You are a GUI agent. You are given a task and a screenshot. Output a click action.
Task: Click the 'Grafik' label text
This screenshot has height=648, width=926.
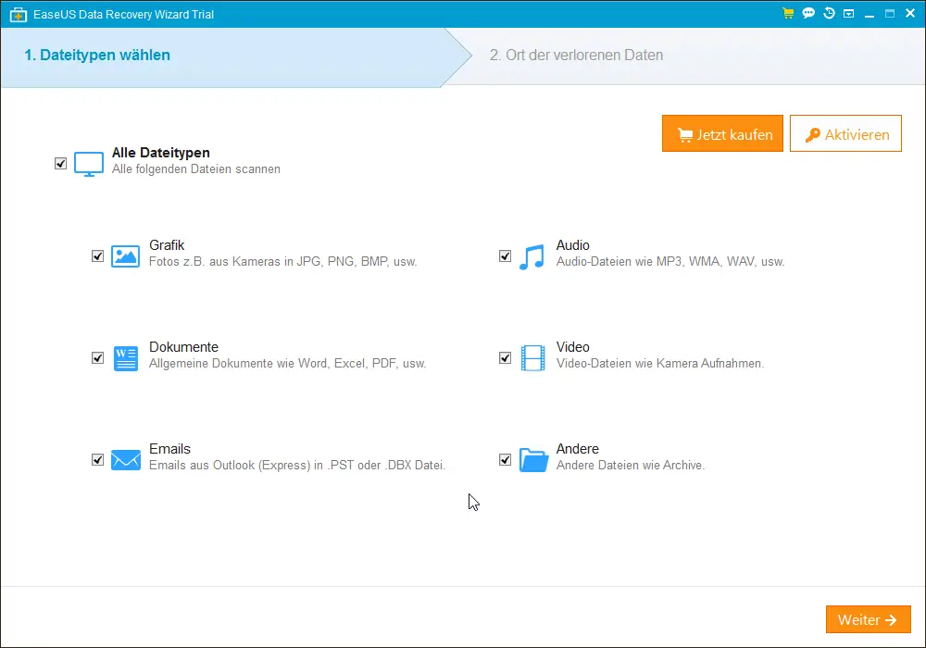167,245
